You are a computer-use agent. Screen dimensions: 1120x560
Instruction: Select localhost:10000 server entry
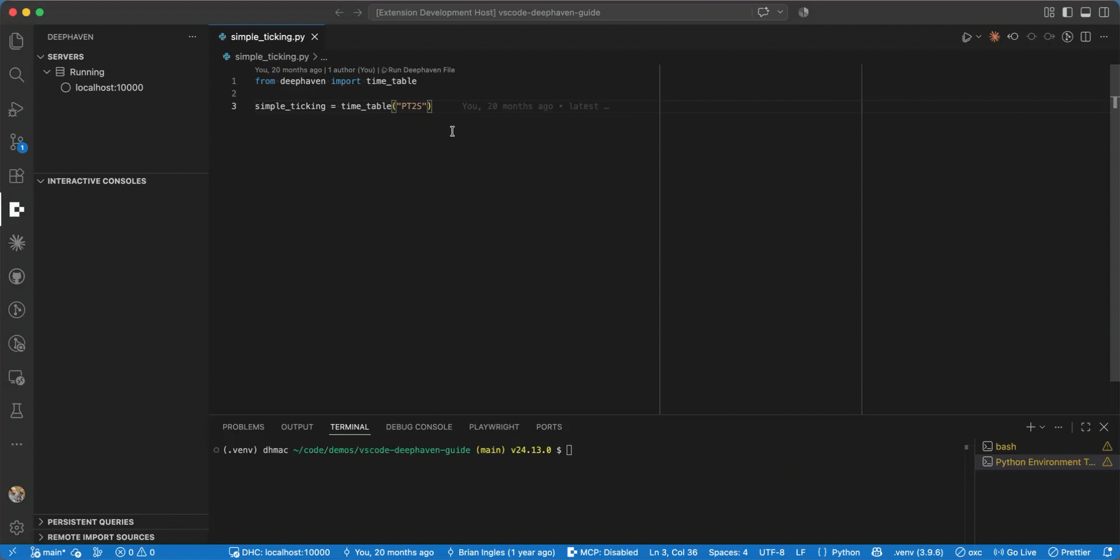121,87
